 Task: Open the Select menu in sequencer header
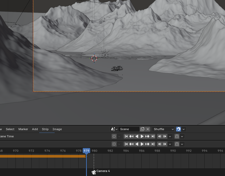[x=10, y=129]
